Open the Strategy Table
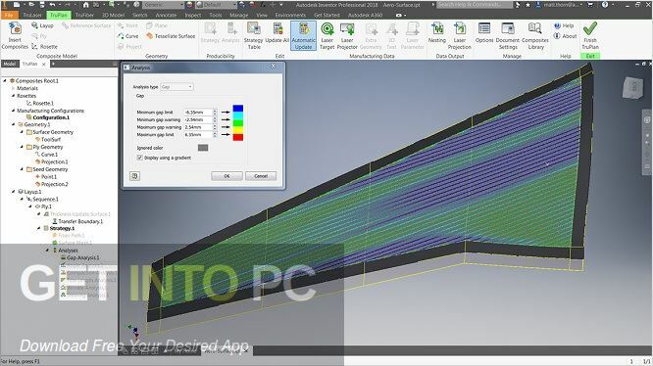Image resolution: width=653 pixels, height=366 pixels. coord(253,36)
